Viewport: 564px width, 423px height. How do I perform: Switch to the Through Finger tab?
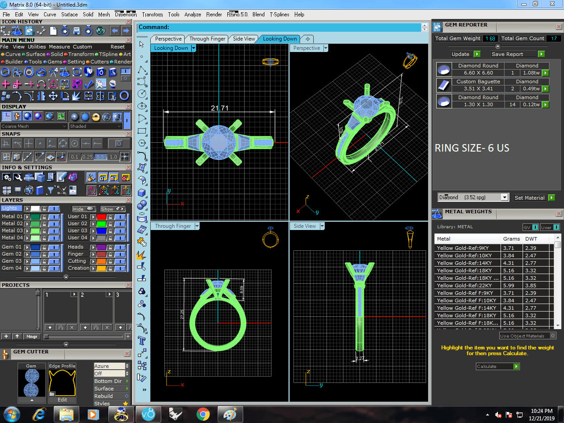pyautogui.click(x=207, y=39)
